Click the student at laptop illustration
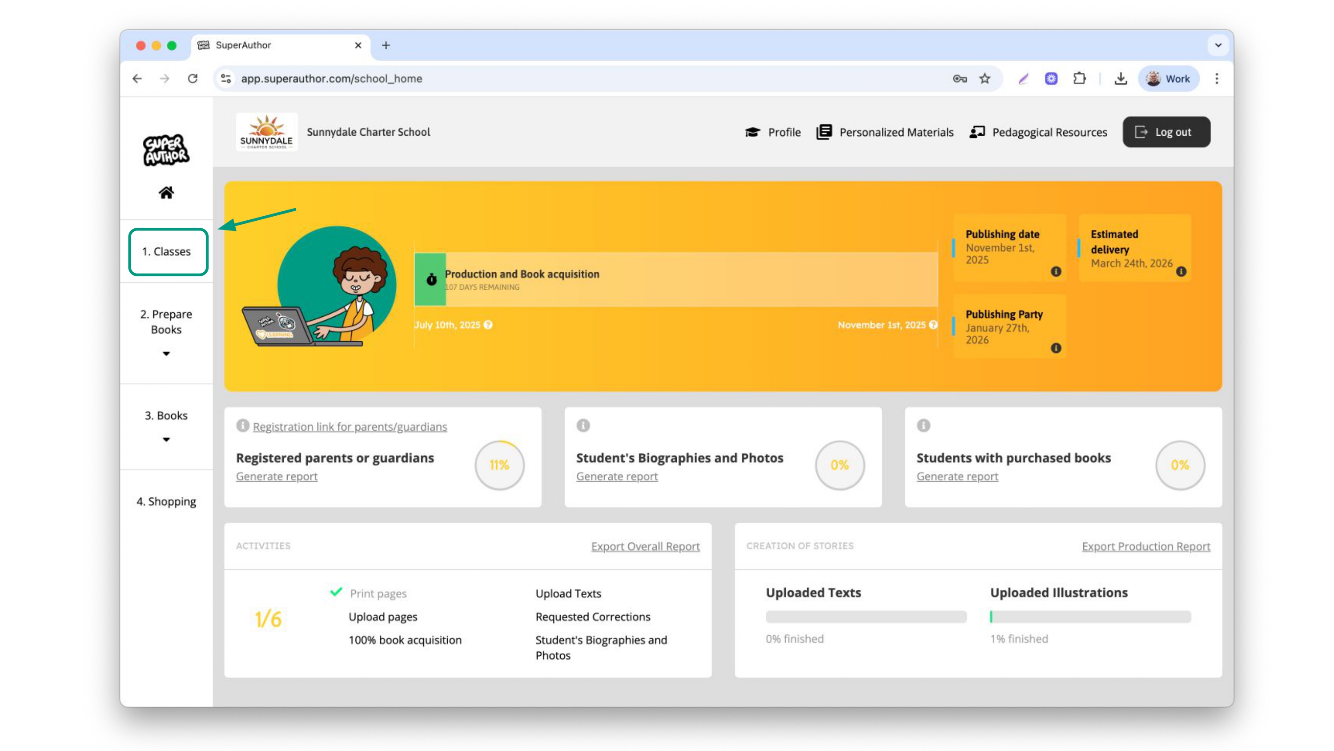1334x751 pixels. pos(320,286)
